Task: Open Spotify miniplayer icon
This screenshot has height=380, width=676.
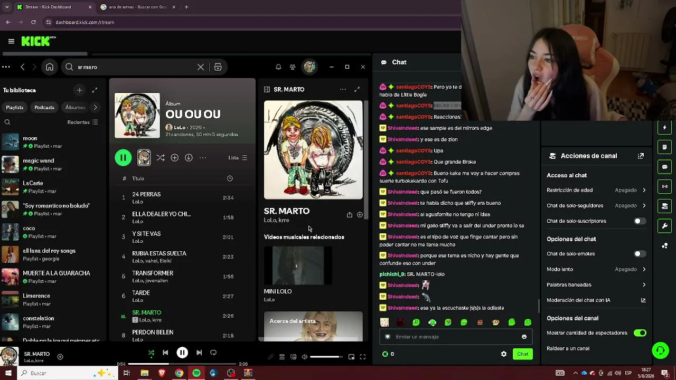Action: point(351,357)
